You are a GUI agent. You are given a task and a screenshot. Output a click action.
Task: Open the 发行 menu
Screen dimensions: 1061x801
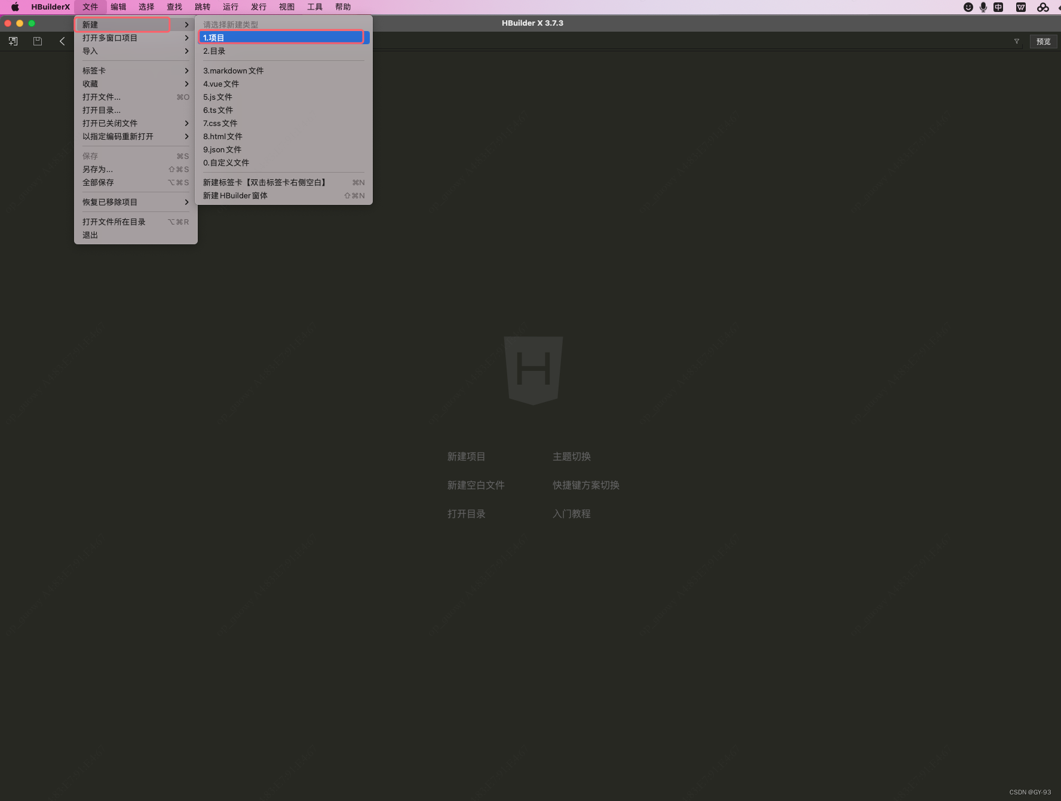[259, 7]
